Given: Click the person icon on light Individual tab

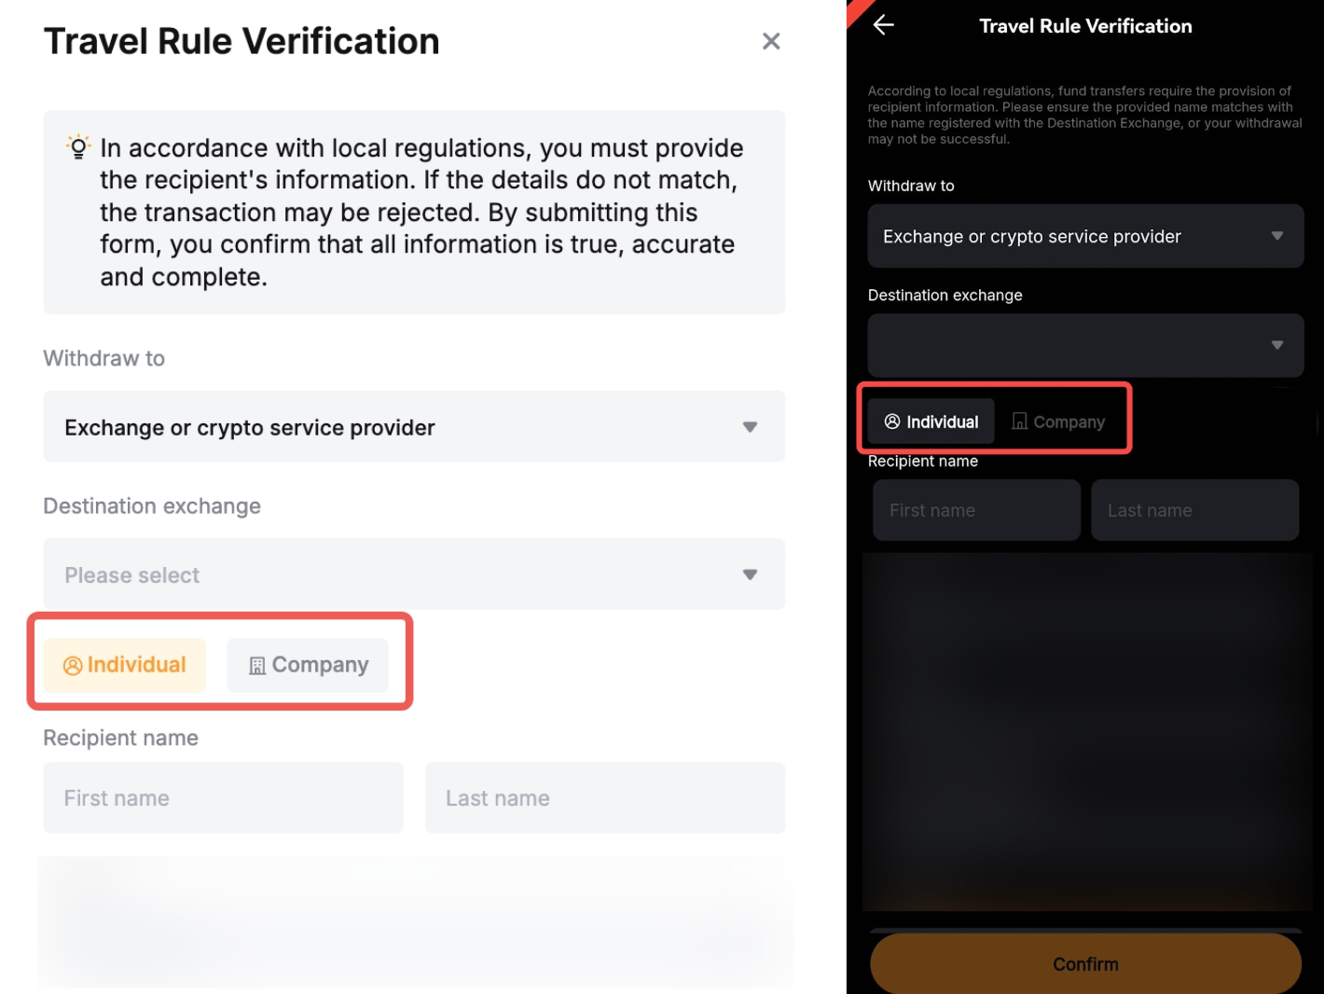Looking at the screenshot, I should pyautogui.click(x=73, y=666).
